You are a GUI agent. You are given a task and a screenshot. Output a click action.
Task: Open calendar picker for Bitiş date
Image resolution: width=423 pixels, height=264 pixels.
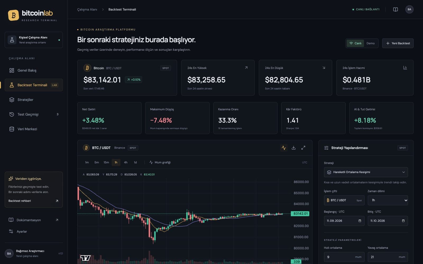point(403,221)
